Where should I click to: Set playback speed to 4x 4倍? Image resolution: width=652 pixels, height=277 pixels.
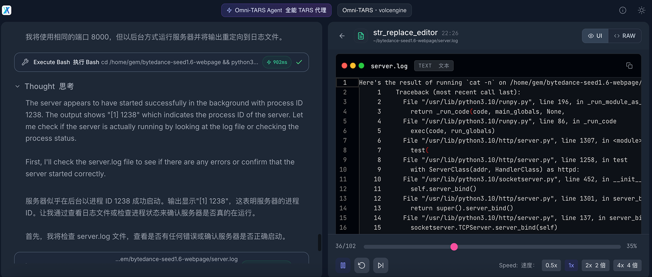[x=627, y=265]
